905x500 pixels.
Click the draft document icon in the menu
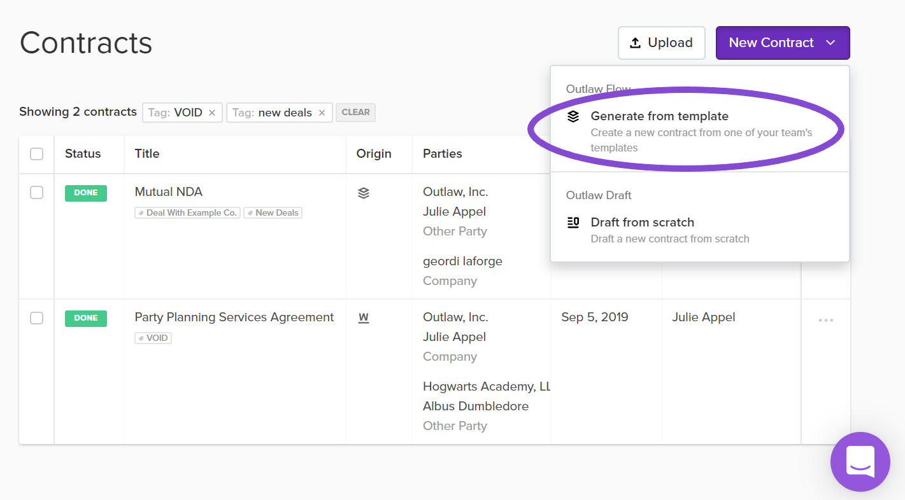click(573, 222)
